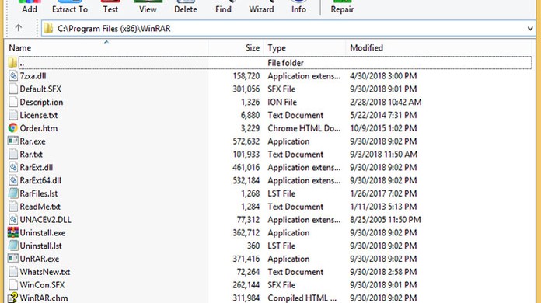Sort by Modified column header
This screenshot has height=303, width=541.
tap(438, 47)
